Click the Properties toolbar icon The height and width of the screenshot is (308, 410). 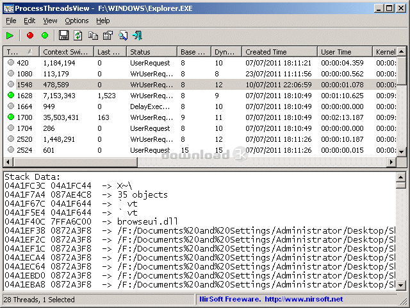108,35
